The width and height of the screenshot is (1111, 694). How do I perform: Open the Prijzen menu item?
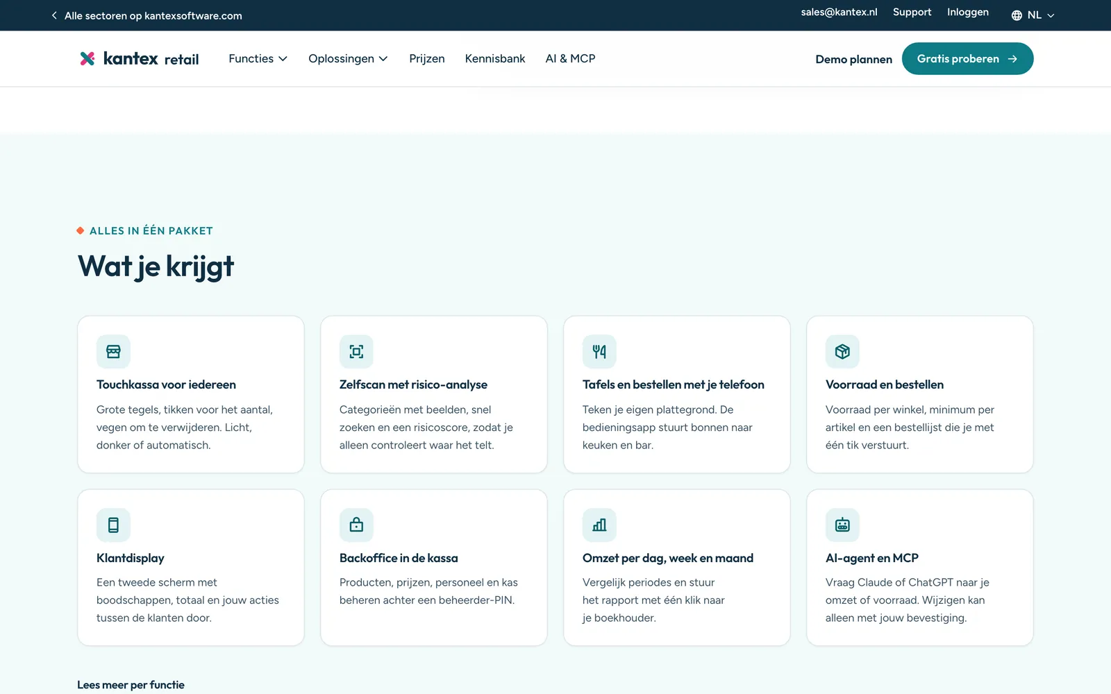(x=427, y=59)
